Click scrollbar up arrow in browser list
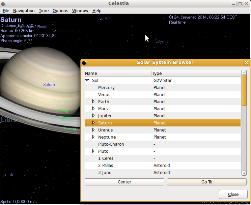251x205 pixels. [244, 72]
